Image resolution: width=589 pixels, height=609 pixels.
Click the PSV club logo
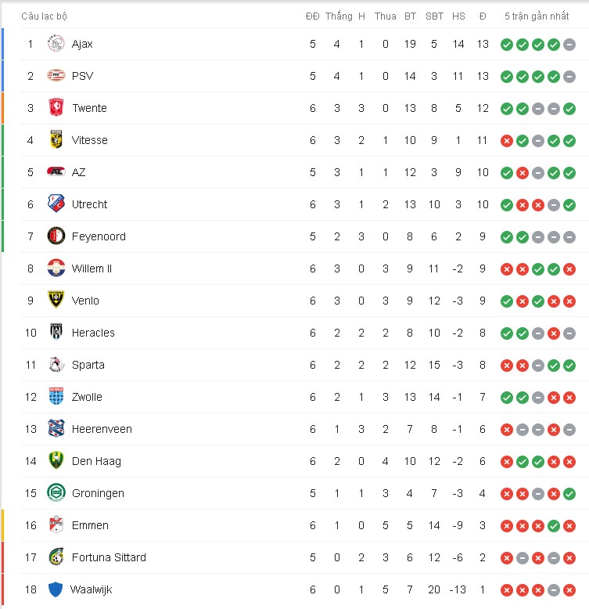56,75
